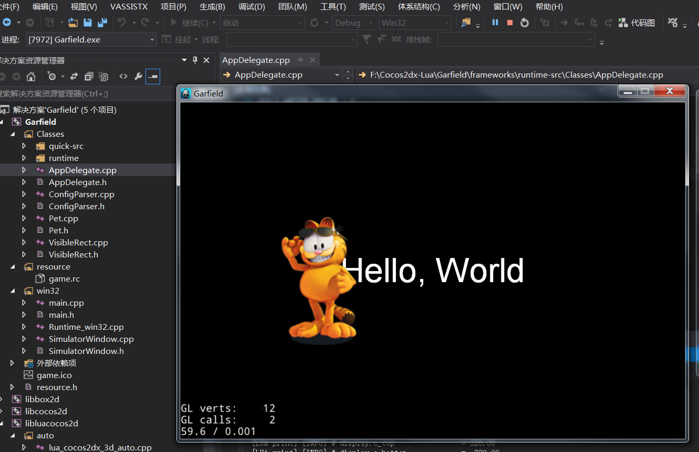Collapse the Classes folder node
The height and width of the screenshot is (452, 699).
point(13,134)
